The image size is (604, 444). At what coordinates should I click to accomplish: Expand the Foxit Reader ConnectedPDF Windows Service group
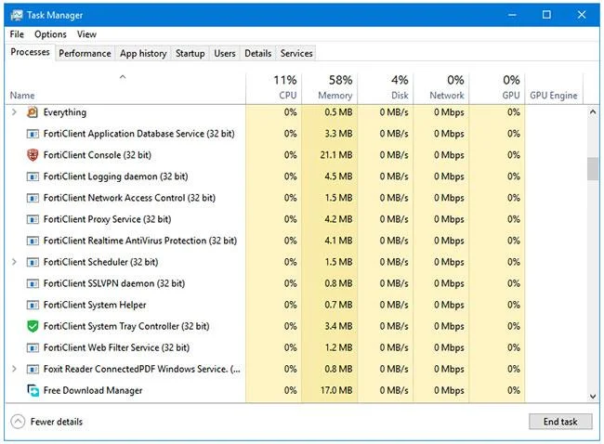click(14, 369)
